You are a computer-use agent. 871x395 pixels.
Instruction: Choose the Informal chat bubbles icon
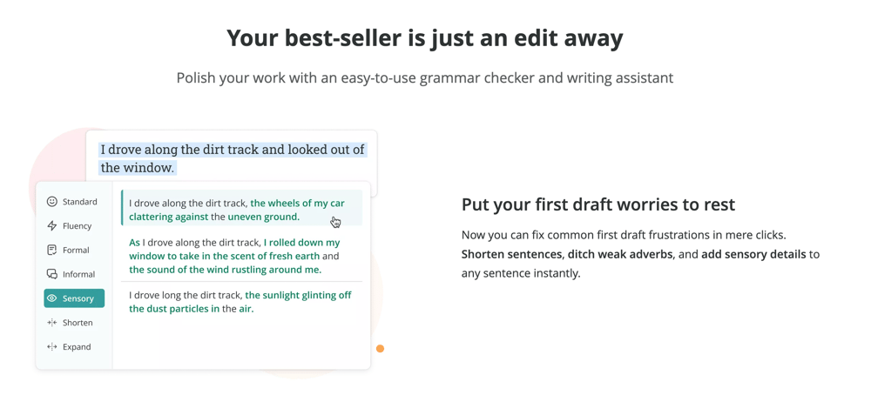pos(52,274)
